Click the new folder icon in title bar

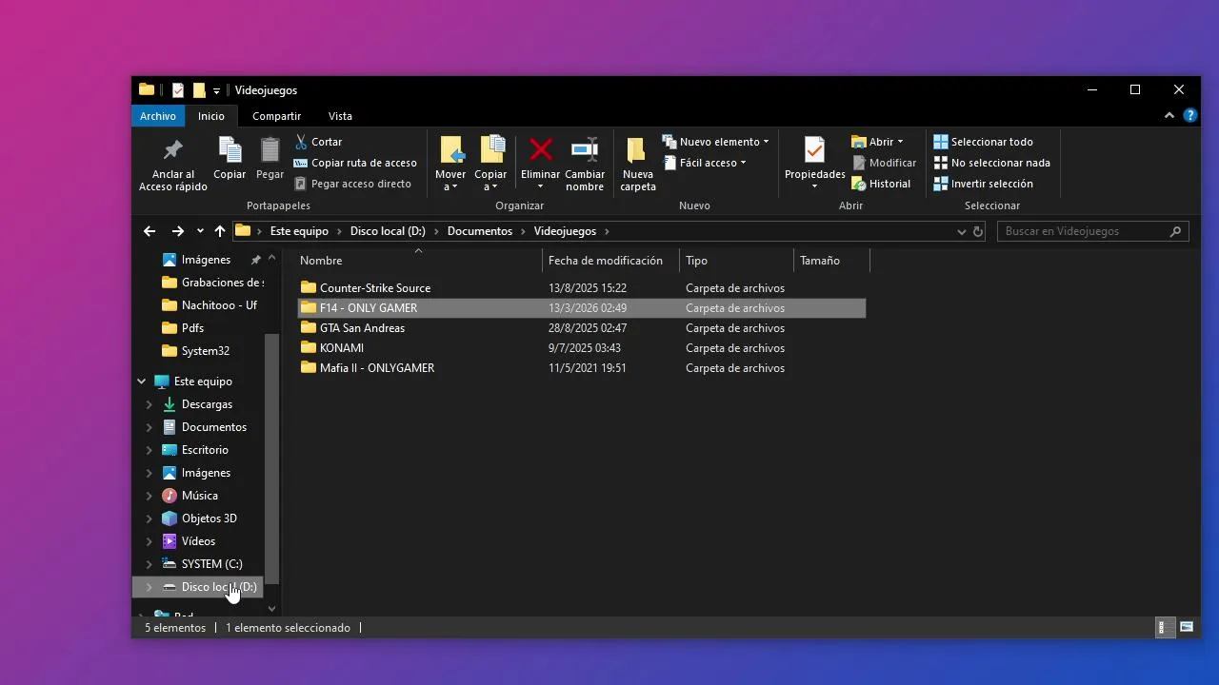click(x=199, y=90)
